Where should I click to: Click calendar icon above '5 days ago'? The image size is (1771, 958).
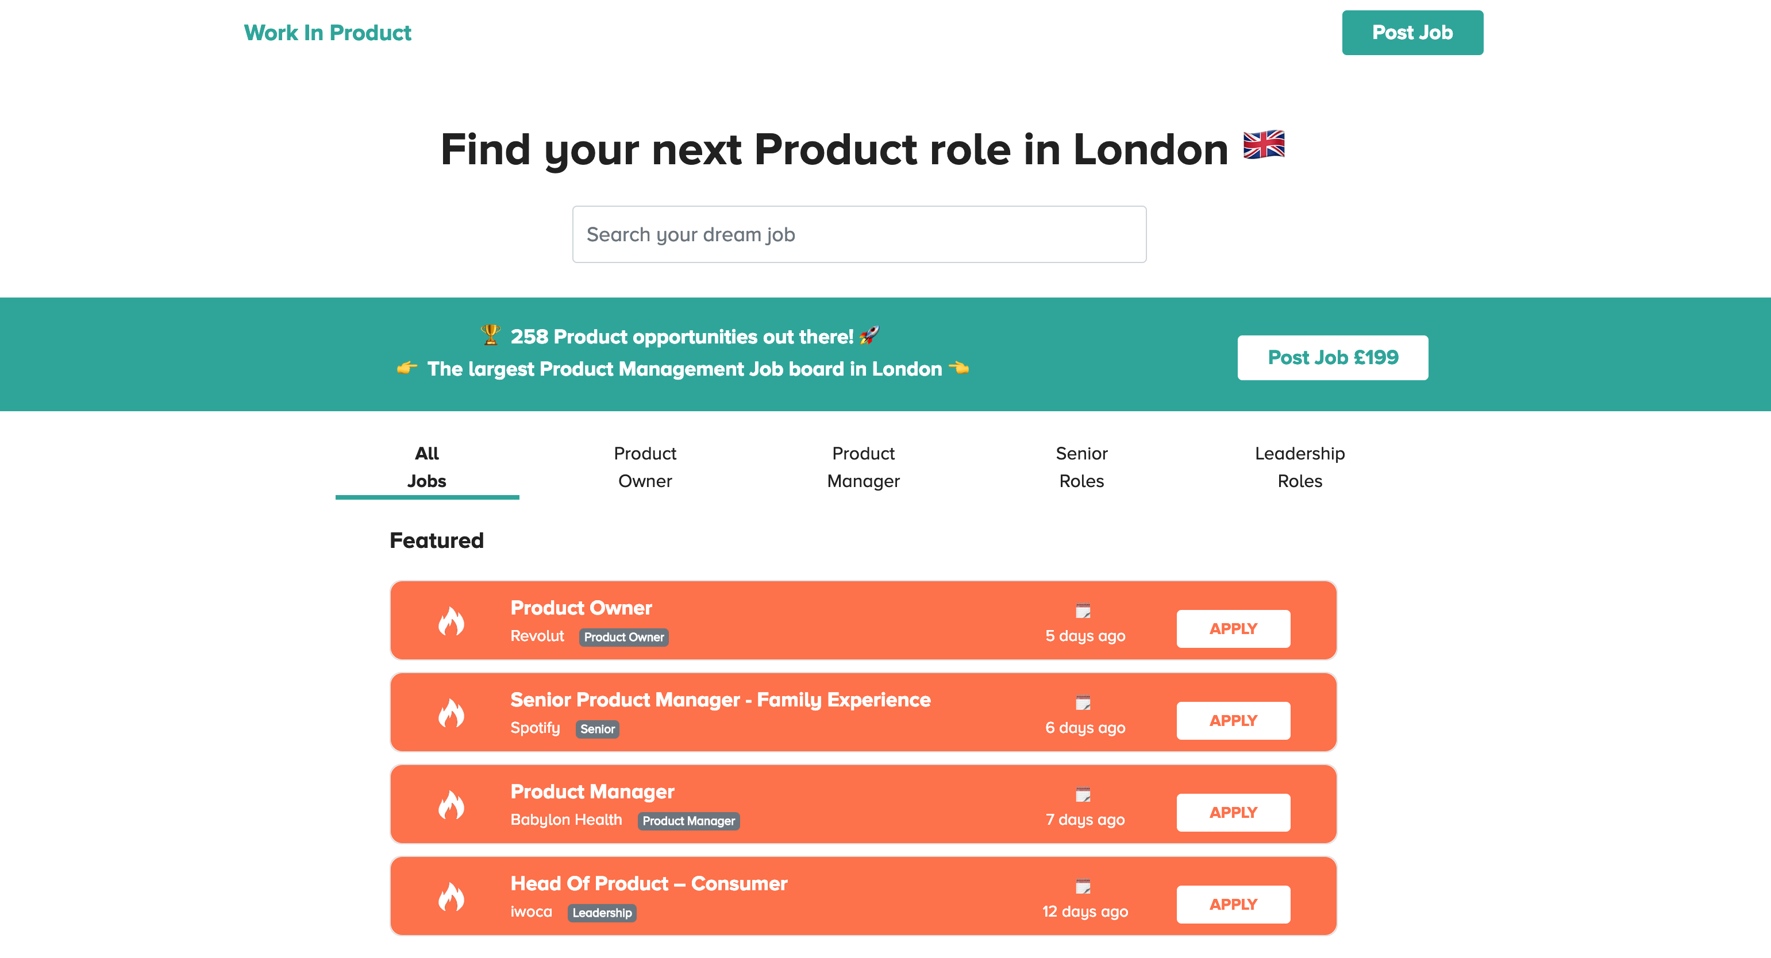coord(1083,611)
